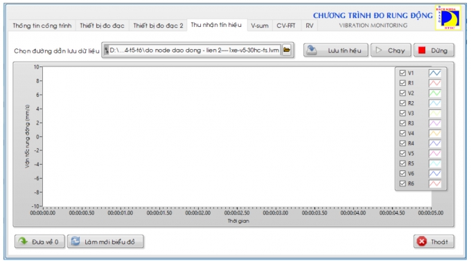471x261 pixels.
Task: Open the folder browse icon beside path
Action: (x=287, y=50)
